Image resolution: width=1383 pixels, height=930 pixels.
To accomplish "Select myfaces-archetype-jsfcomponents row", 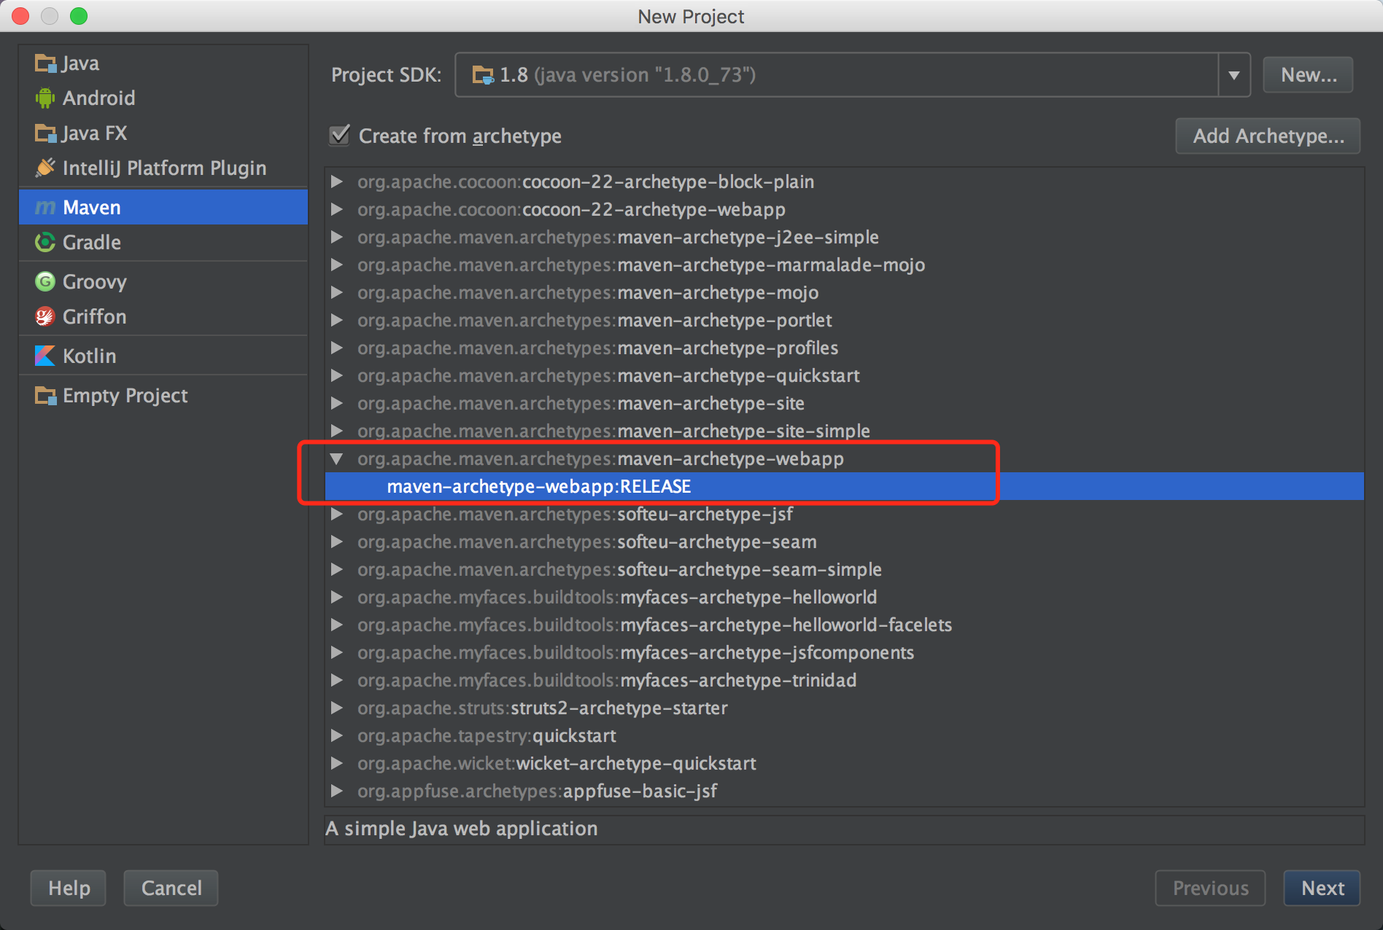I will [844, 652].
